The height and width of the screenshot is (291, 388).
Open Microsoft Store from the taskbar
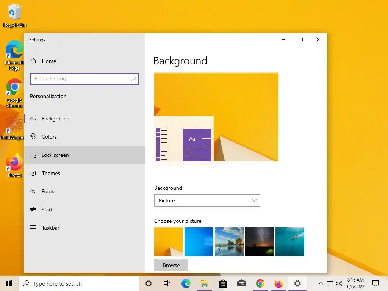[223, 283]
